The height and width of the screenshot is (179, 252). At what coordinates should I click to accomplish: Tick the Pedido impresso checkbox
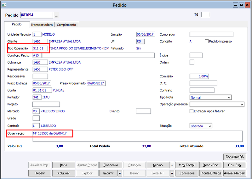point(207,41)
